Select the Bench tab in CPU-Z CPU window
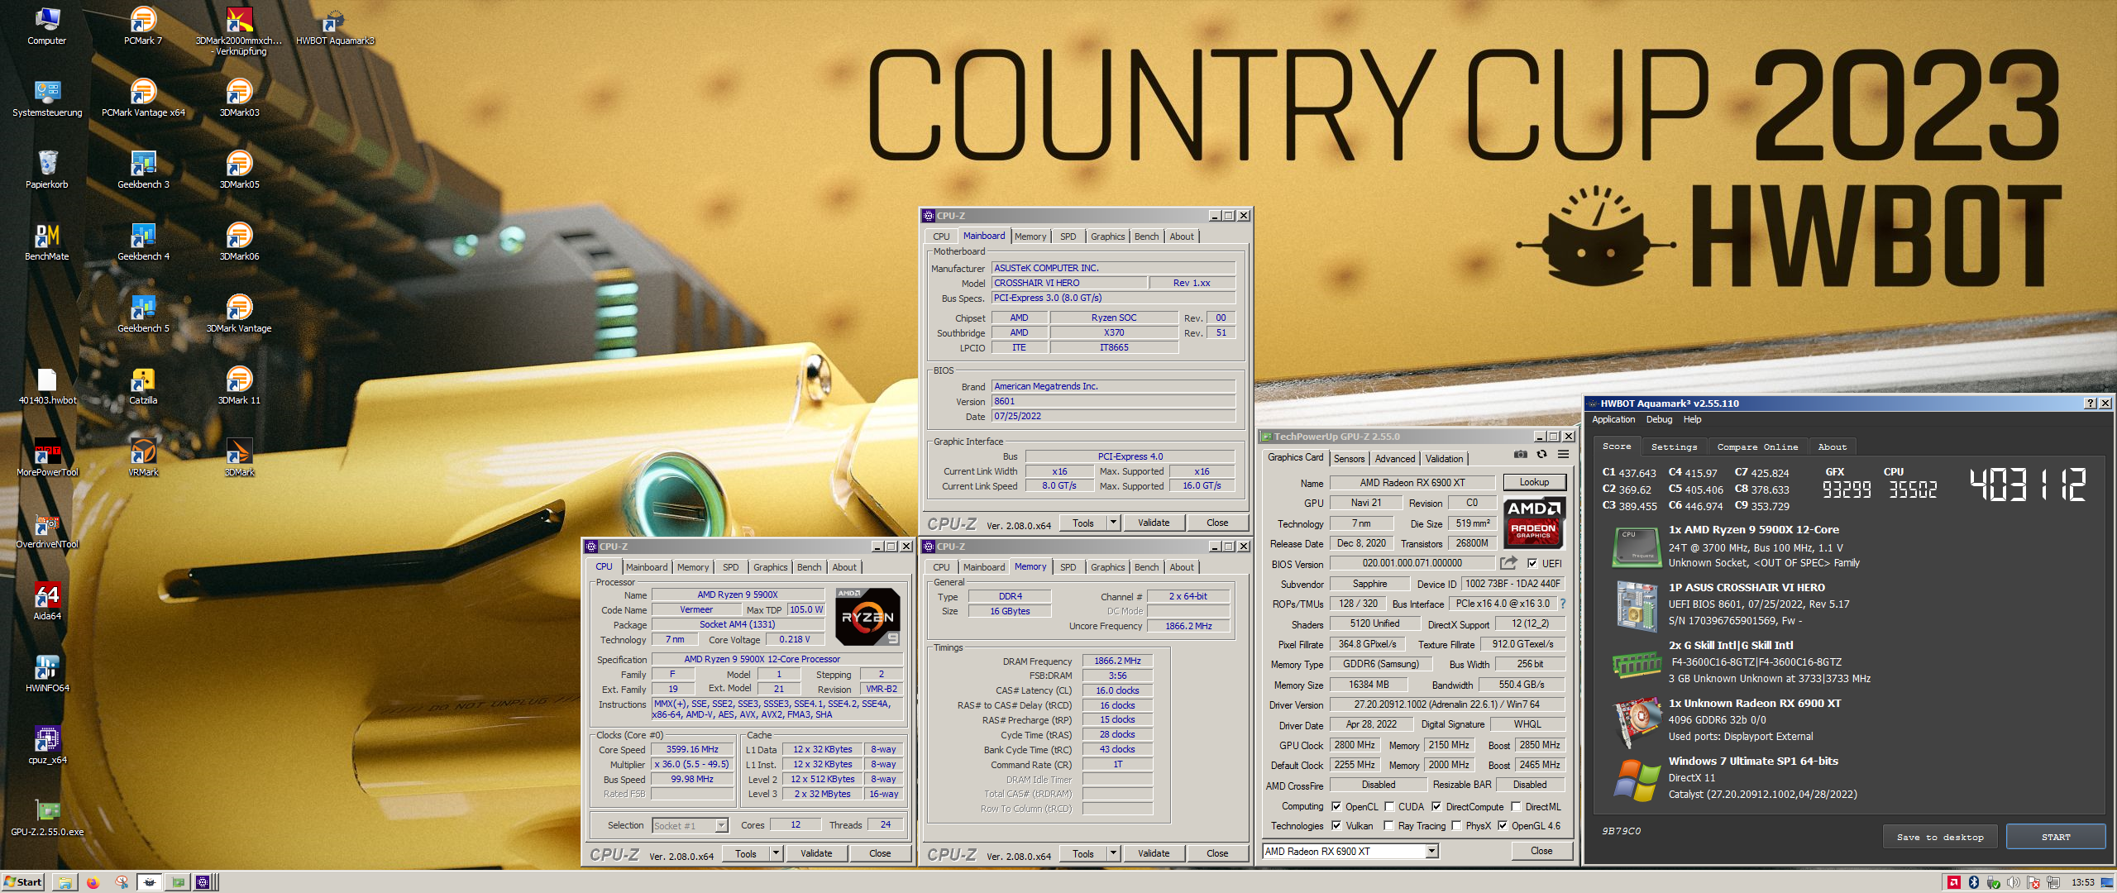Viewport: 2117px width, 893px height. pyautogui.click(x=809, y=567)
